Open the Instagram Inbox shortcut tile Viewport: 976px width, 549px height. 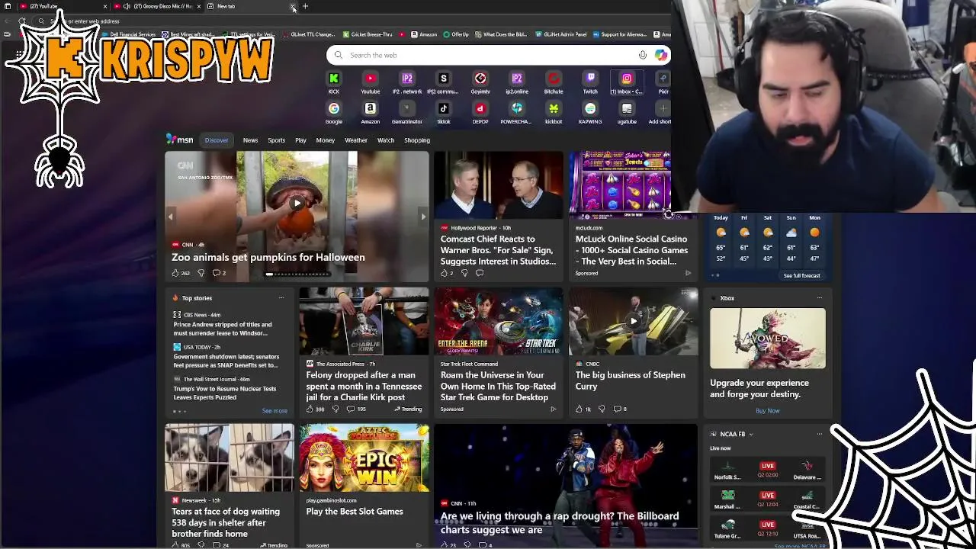[627, 82]
